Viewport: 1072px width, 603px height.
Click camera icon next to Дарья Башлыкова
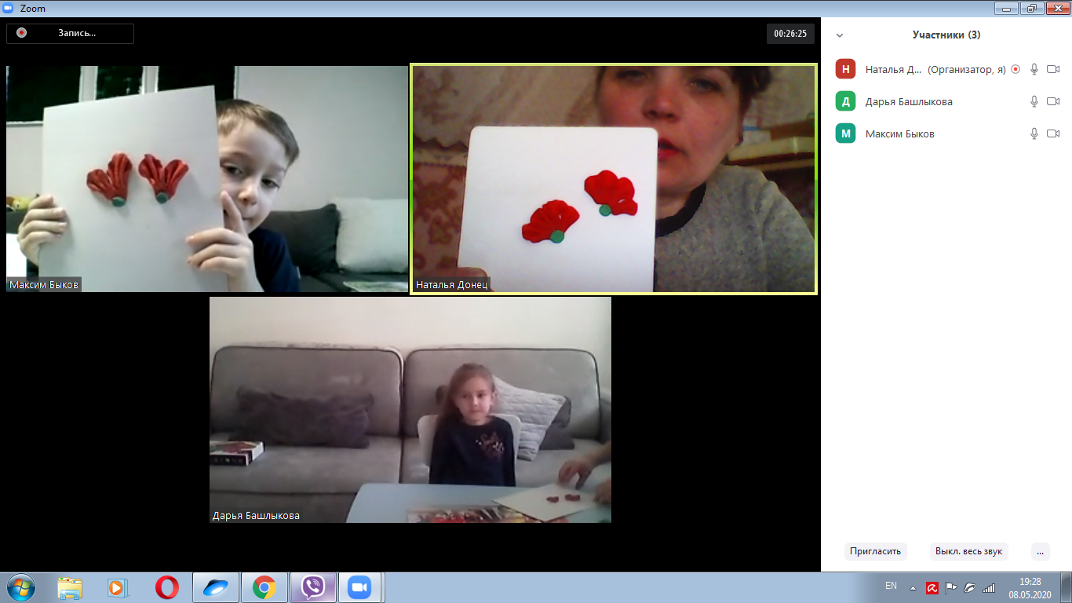click(x=1053, y=101)
